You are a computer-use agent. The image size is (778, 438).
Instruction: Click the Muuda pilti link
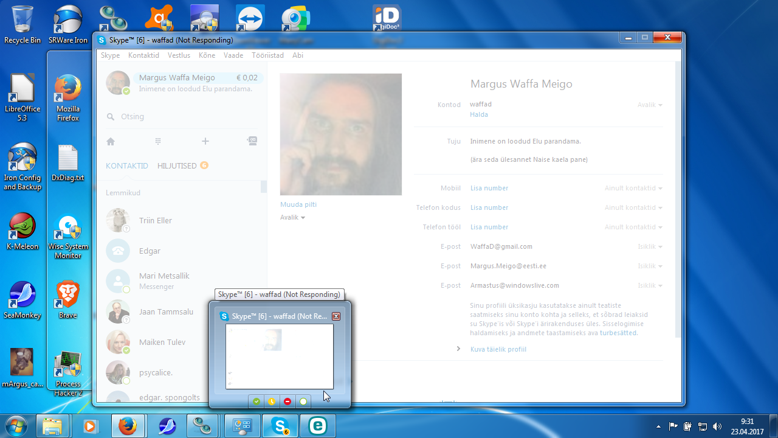(298, 204)
